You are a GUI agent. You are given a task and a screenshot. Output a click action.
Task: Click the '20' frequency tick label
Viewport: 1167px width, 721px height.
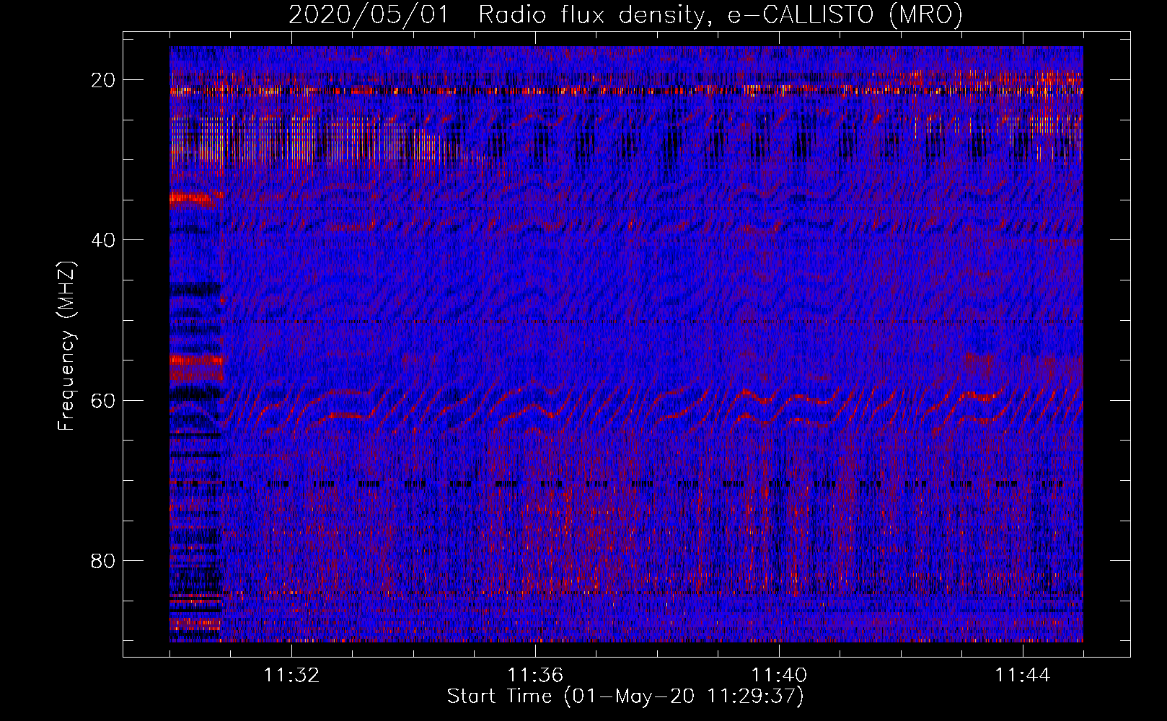point(103,79)
